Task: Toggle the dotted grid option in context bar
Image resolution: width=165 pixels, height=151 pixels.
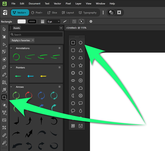Action: pyautogui.click(x=74, y=22)
